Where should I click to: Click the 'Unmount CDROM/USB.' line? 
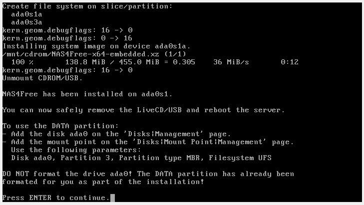click(x=42, y=78)
